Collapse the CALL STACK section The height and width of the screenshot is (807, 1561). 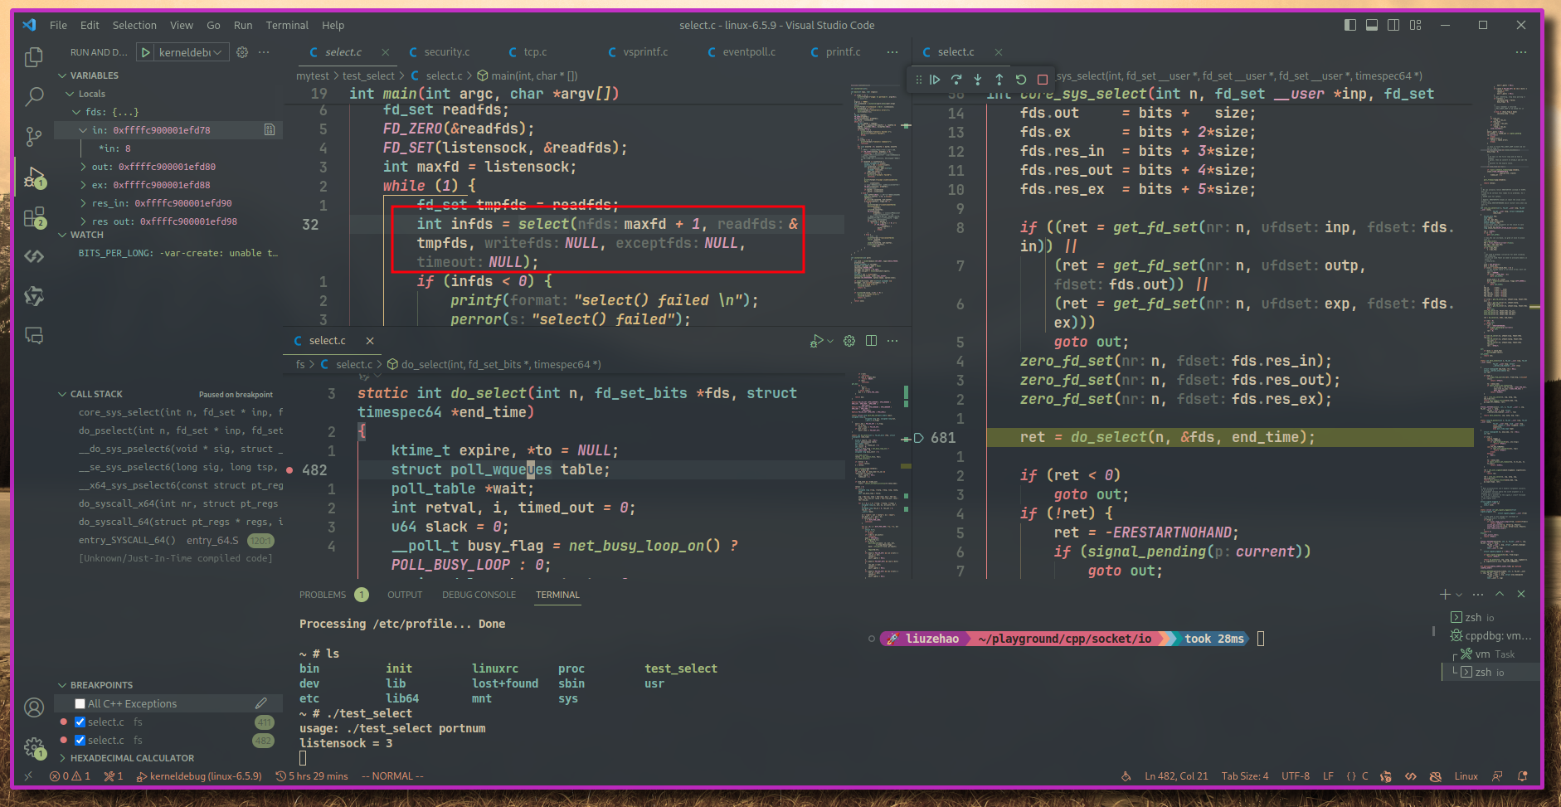(62, 394)
